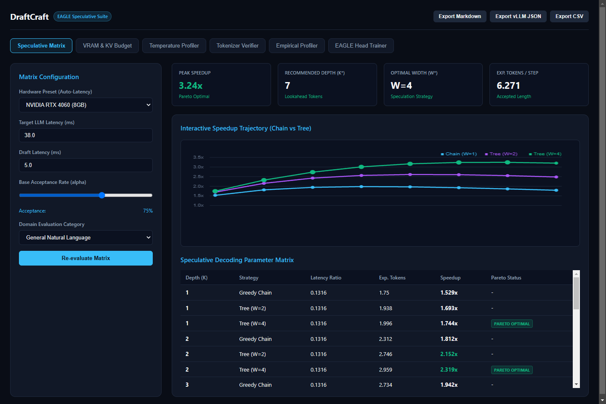Toggle the Tree (W=2) legend series
Screen dimensions: 606x404
[x=501, y=154]
